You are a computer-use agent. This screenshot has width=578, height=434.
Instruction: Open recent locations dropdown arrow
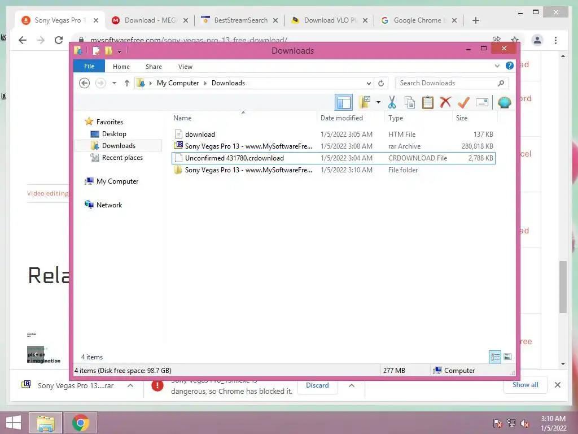(114, 83)
